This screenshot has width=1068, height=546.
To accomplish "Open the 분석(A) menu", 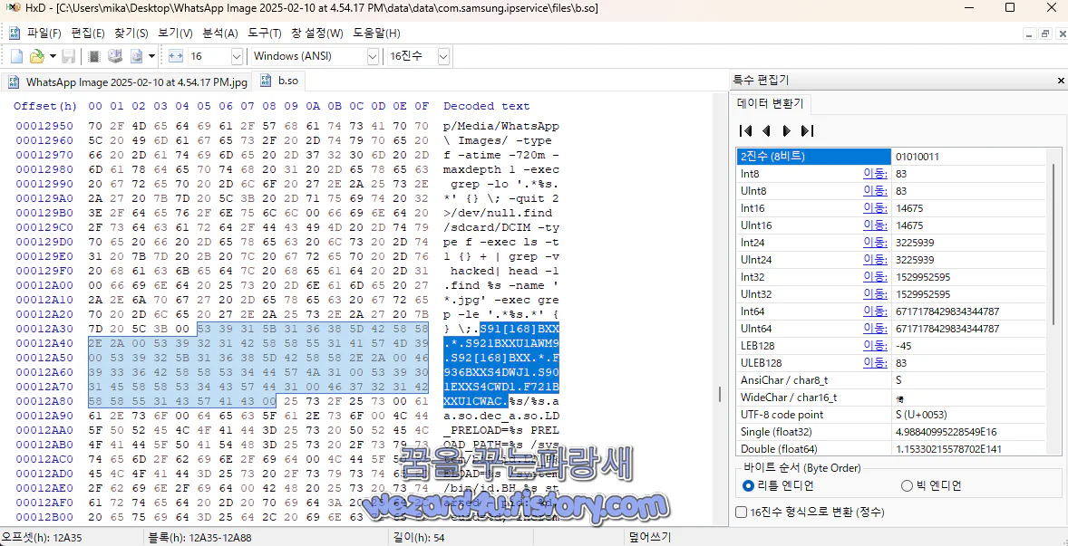I will click(x=220, y=34).
